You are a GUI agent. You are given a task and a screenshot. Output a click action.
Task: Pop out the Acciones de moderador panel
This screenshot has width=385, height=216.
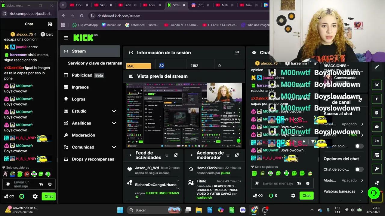tap(237, 155)
